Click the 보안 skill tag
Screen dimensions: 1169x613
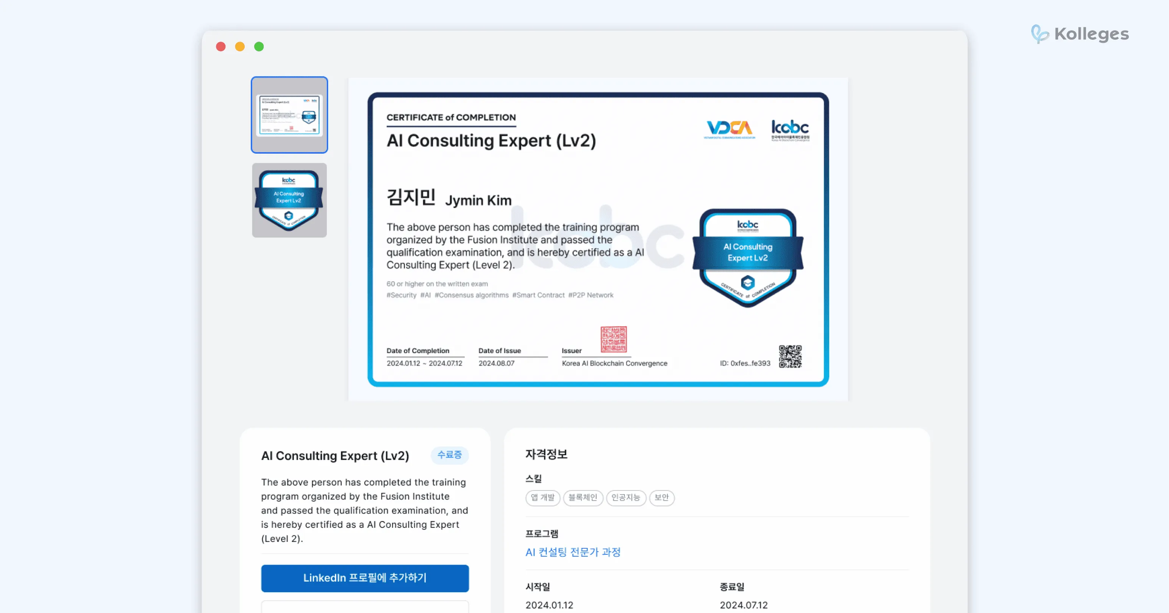coord(662,497)
